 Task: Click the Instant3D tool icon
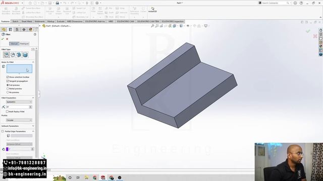tap(152, 10)
